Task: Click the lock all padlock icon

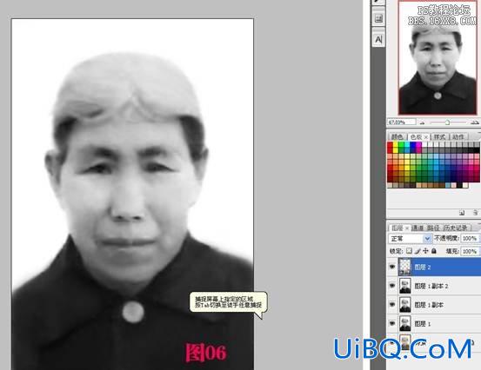Action: coord(434,251)
